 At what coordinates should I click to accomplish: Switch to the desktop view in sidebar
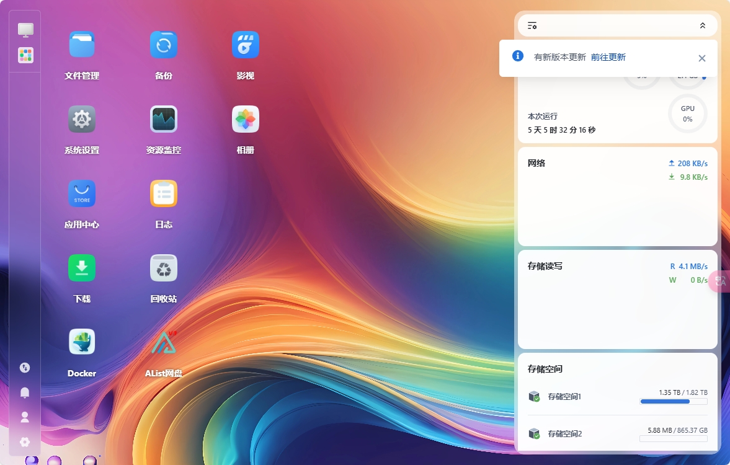[25, 29]
